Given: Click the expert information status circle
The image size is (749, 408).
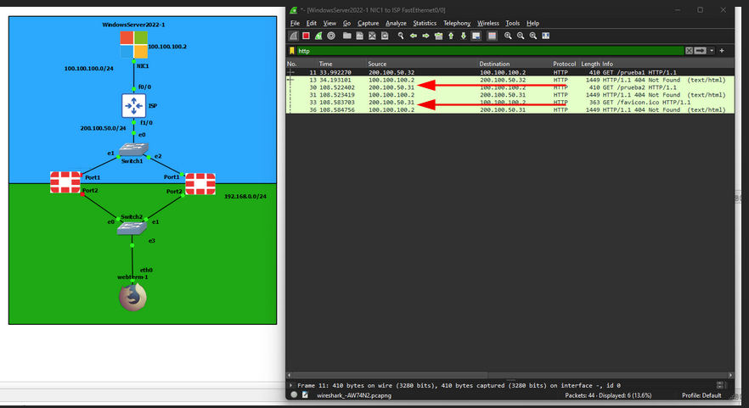Looking at the screenshot, I should [x=294, y=395].
